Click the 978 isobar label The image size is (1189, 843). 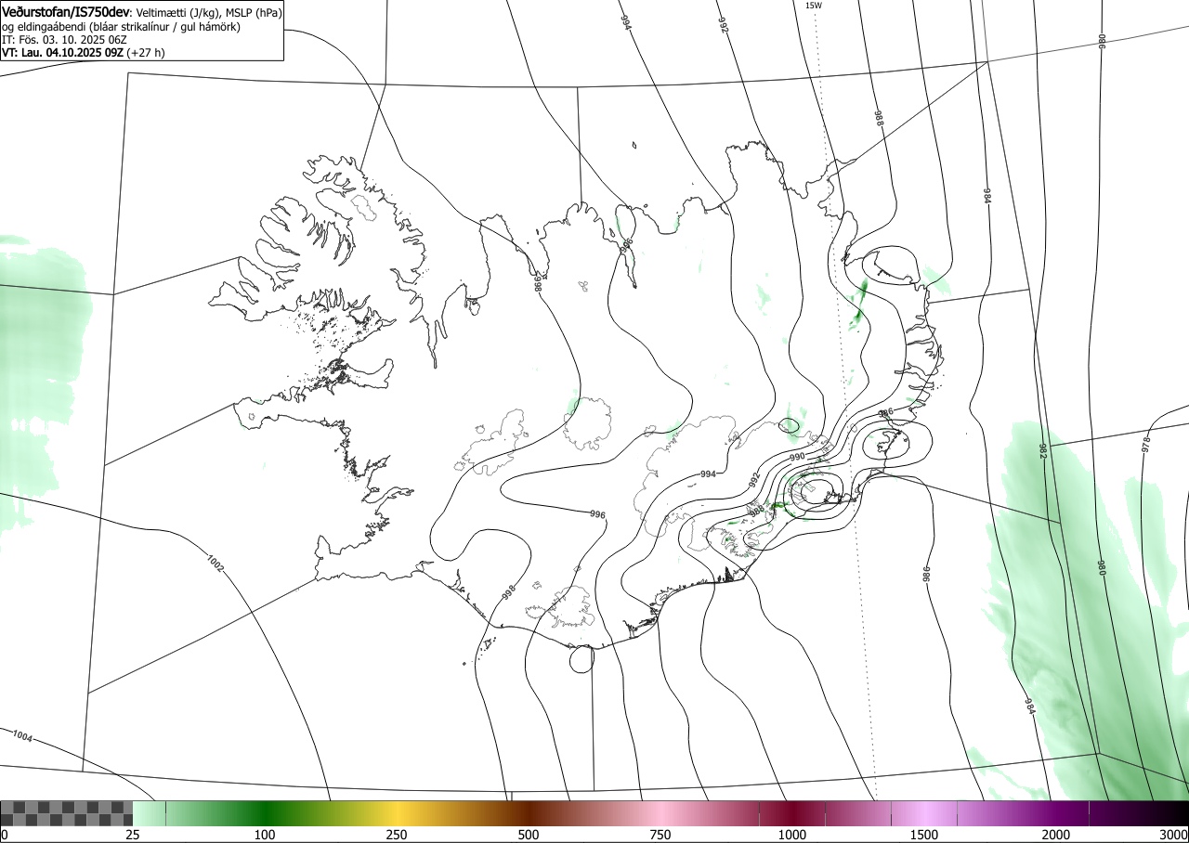click(1146, 444)
